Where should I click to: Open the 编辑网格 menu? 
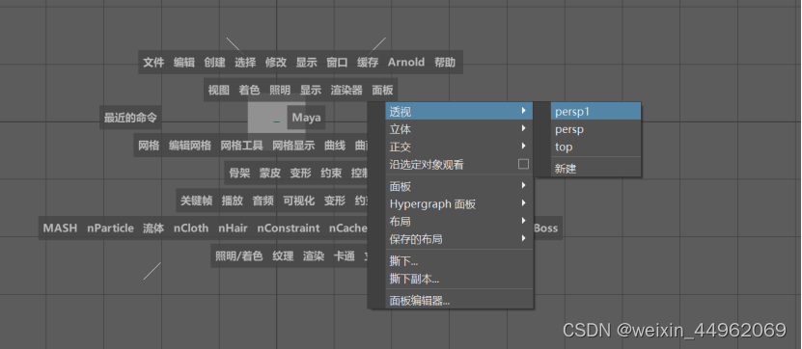point(190,146)
